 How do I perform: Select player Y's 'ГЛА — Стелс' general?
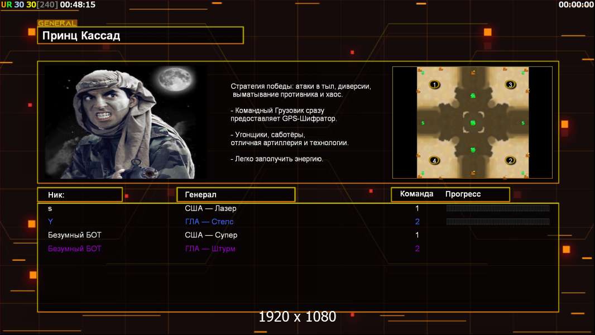tap(209, 222)
